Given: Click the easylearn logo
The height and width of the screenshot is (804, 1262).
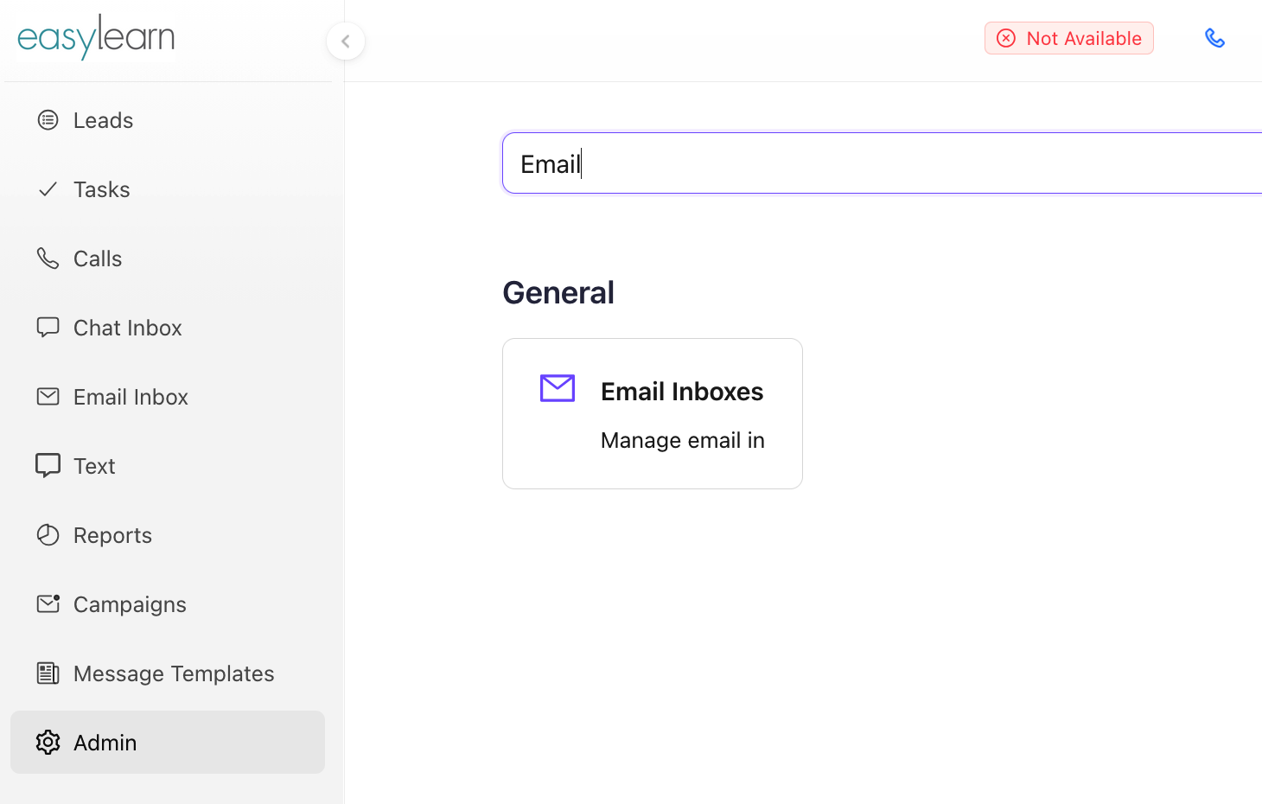Looking at the screenshot, I should coord(96,37).
